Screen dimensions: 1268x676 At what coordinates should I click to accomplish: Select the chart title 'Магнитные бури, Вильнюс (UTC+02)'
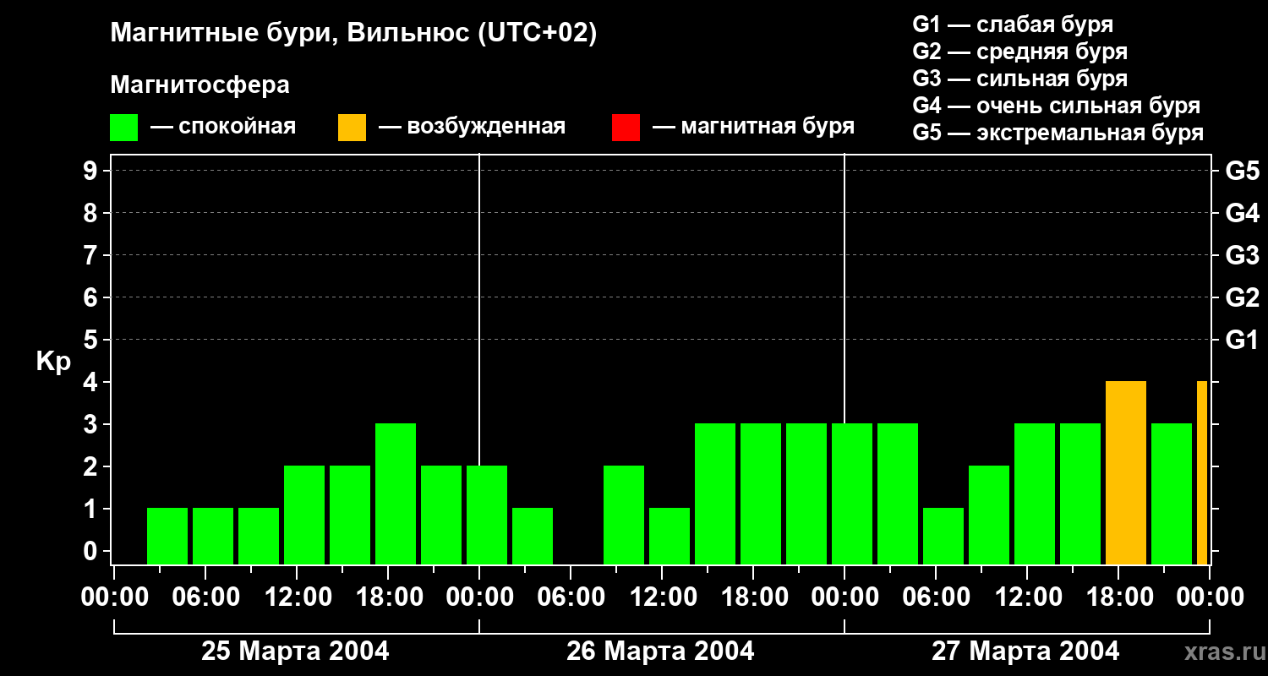pyautogui.click(x=353, y=34)
